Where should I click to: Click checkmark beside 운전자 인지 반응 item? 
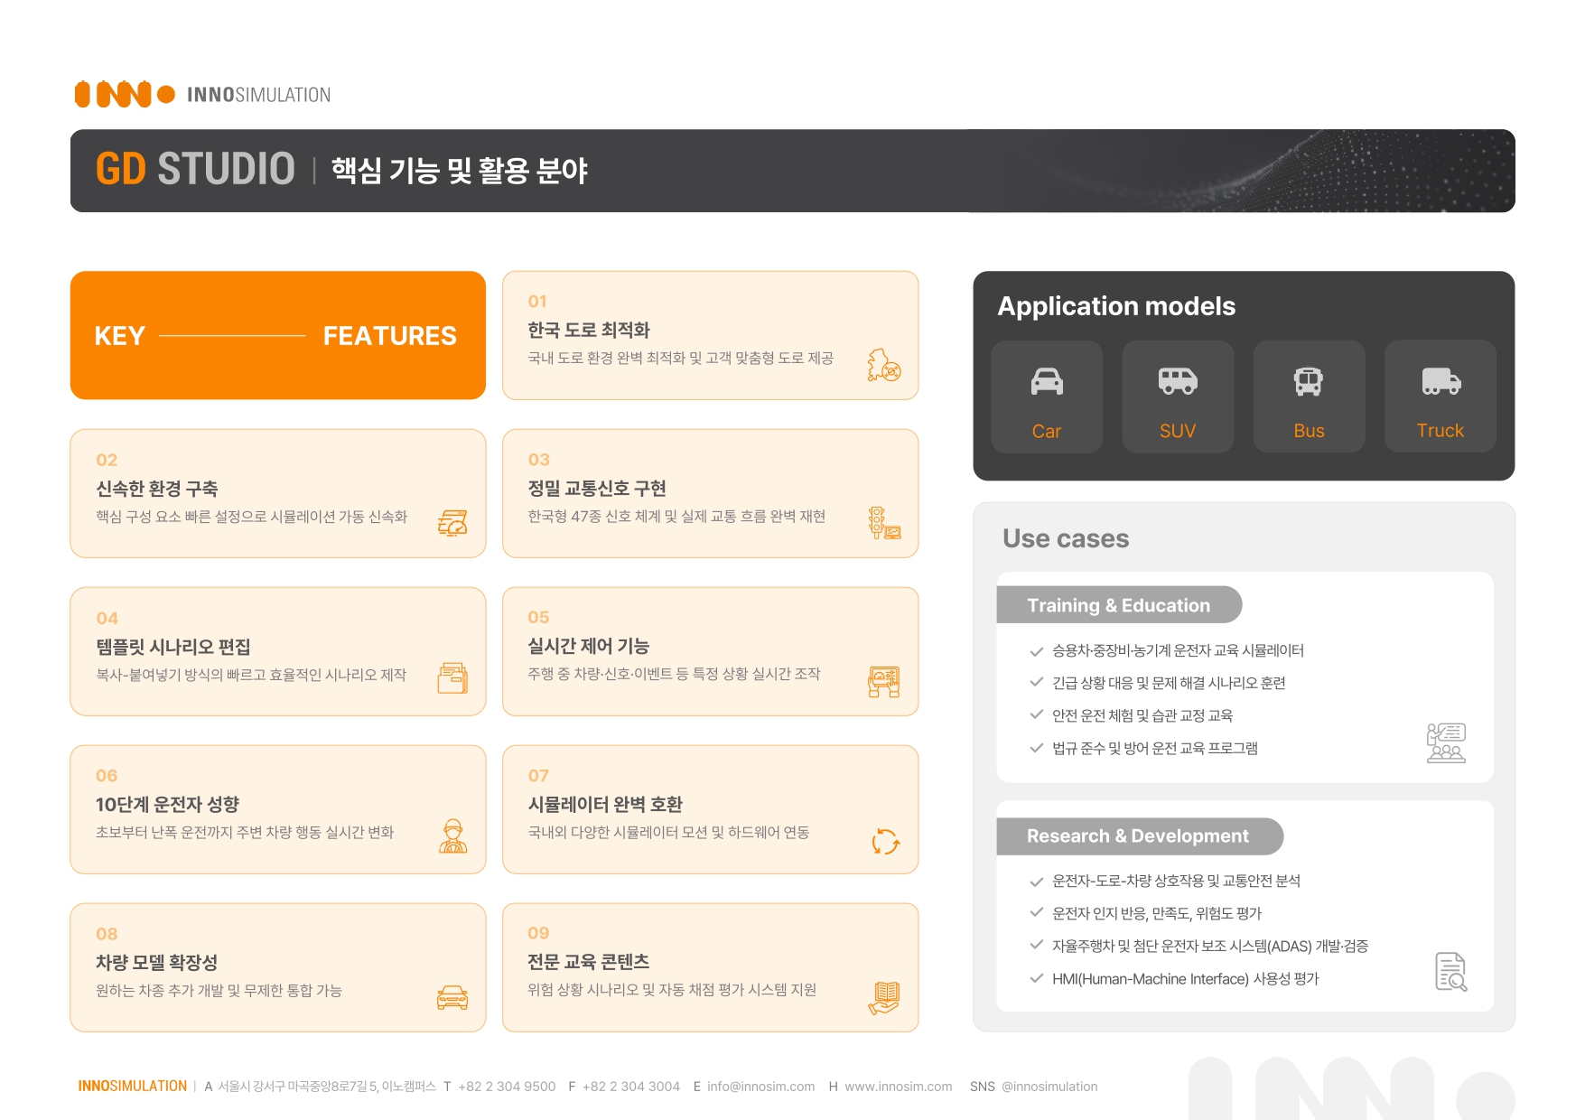click(x=1037, y=912)
